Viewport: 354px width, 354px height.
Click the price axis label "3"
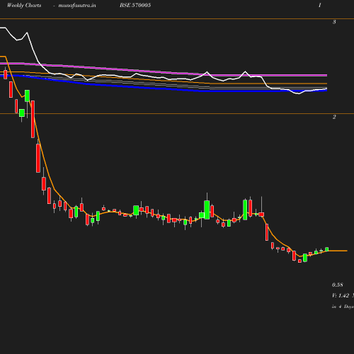334,22
